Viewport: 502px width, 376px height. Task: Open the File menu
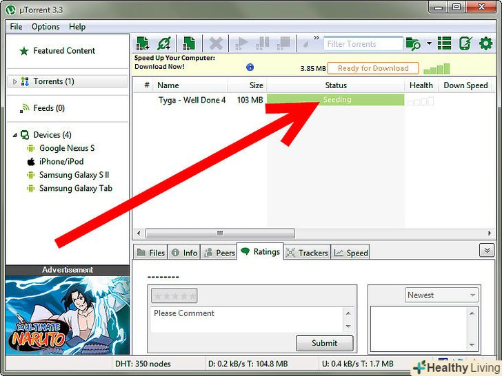tap(17, 27)
